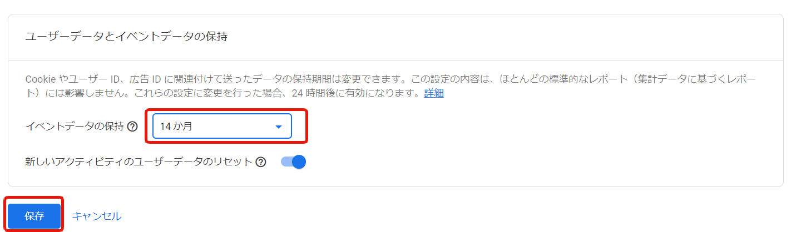
Task: Open the 詳細 learn more link
Action: pyautogui.click(x=434, y=93)
